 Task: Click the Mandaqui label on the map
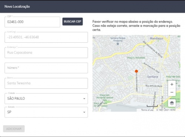click(157, 38)
